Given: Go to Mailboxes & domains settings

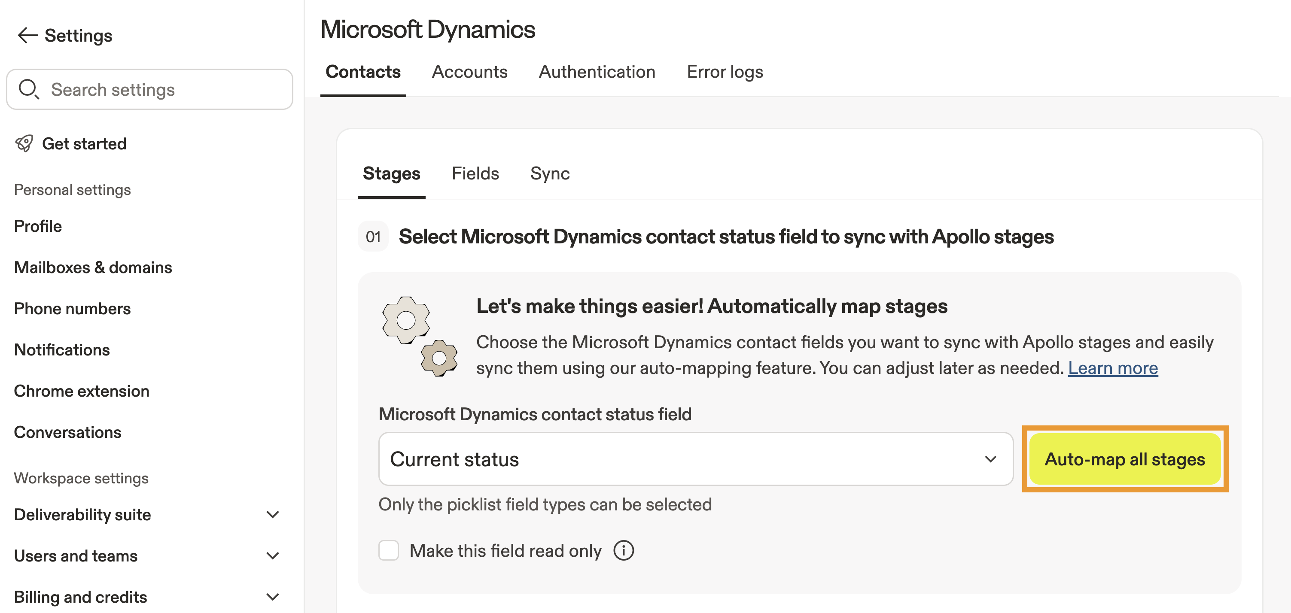Looking at the screenshot, I should click(x=93, y=267).
